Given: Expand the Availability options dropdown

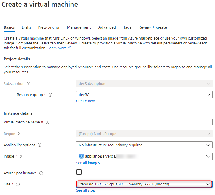Looking at the screenshot, I should tap(144, 145).
